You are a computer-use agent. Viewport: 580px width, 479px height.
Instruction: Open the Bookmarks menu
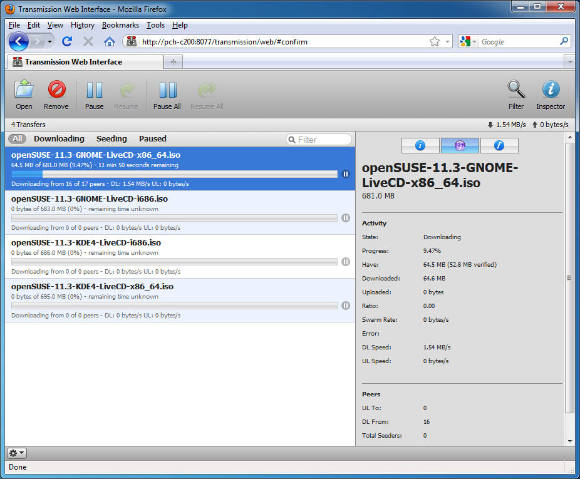(121, 25)
